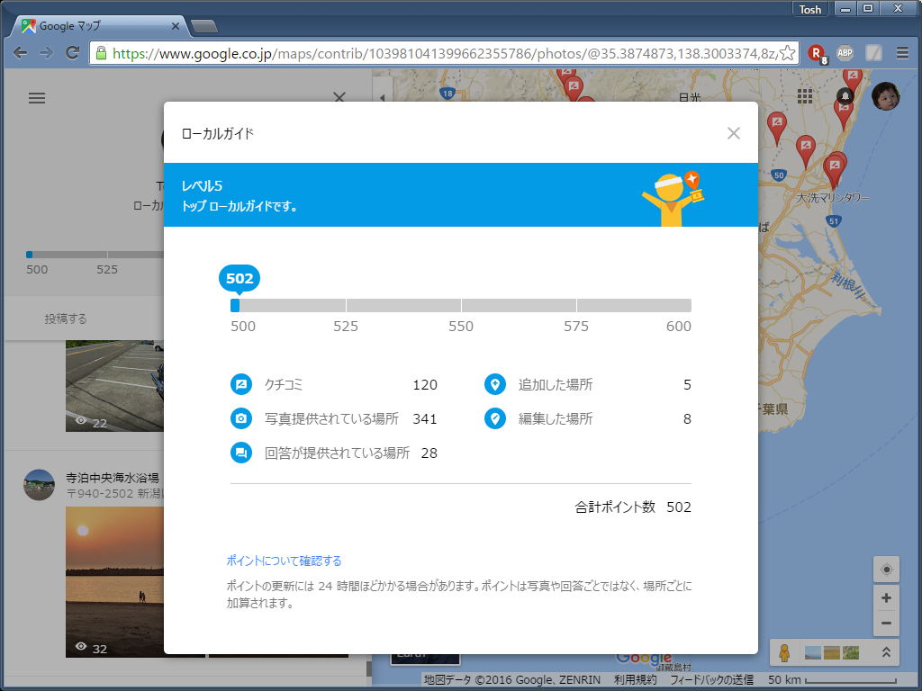Open a new browser tab

[204, 26]
